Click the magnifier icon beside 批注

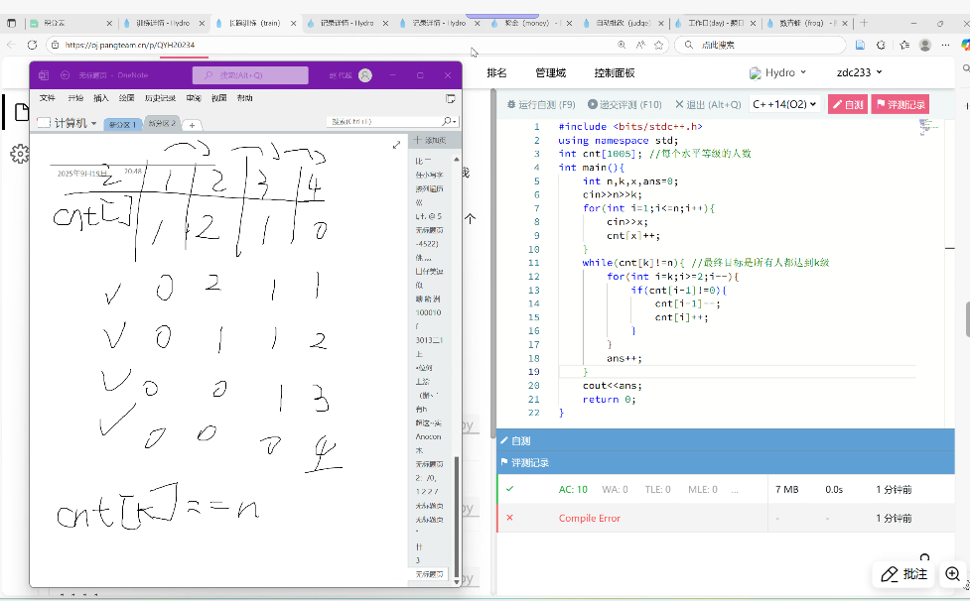point(952,574)
